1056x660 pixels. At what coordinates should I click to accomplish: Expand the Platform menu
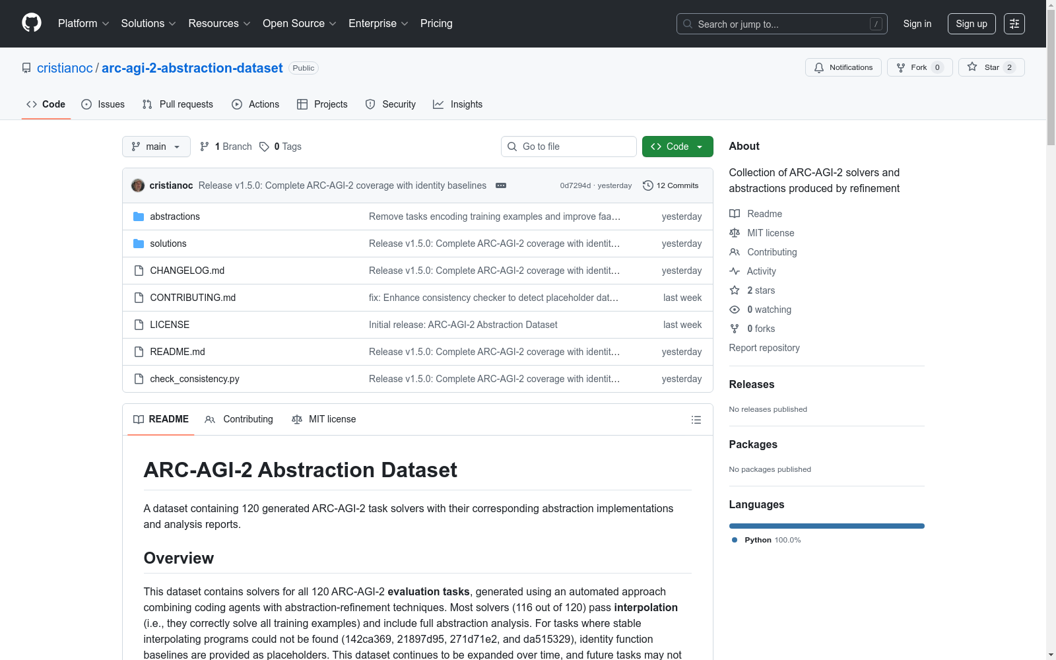84,24
